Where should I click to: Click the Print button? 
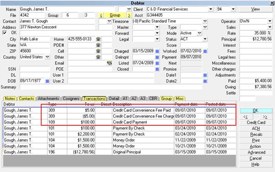click(256, 140)
